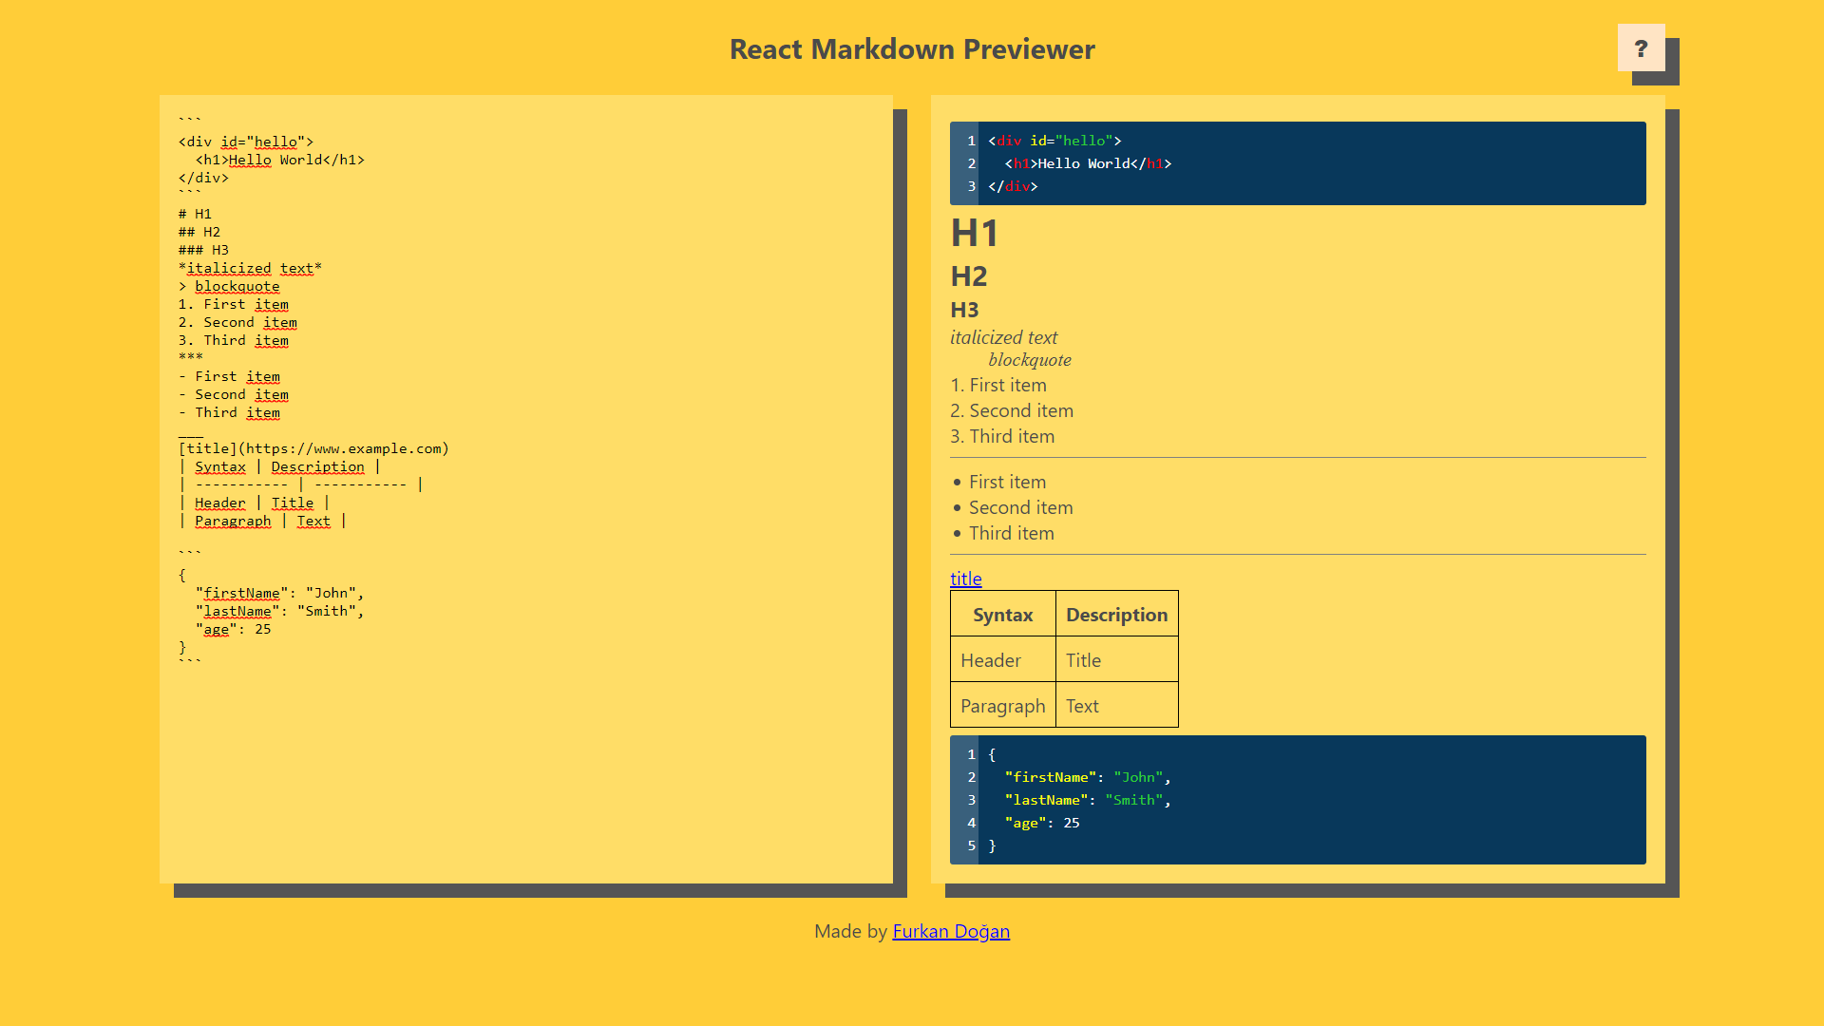This screenshot has height=1026, width=1824.
Task: Click the Header table cell in preview
Action: (x=990, y=660)
